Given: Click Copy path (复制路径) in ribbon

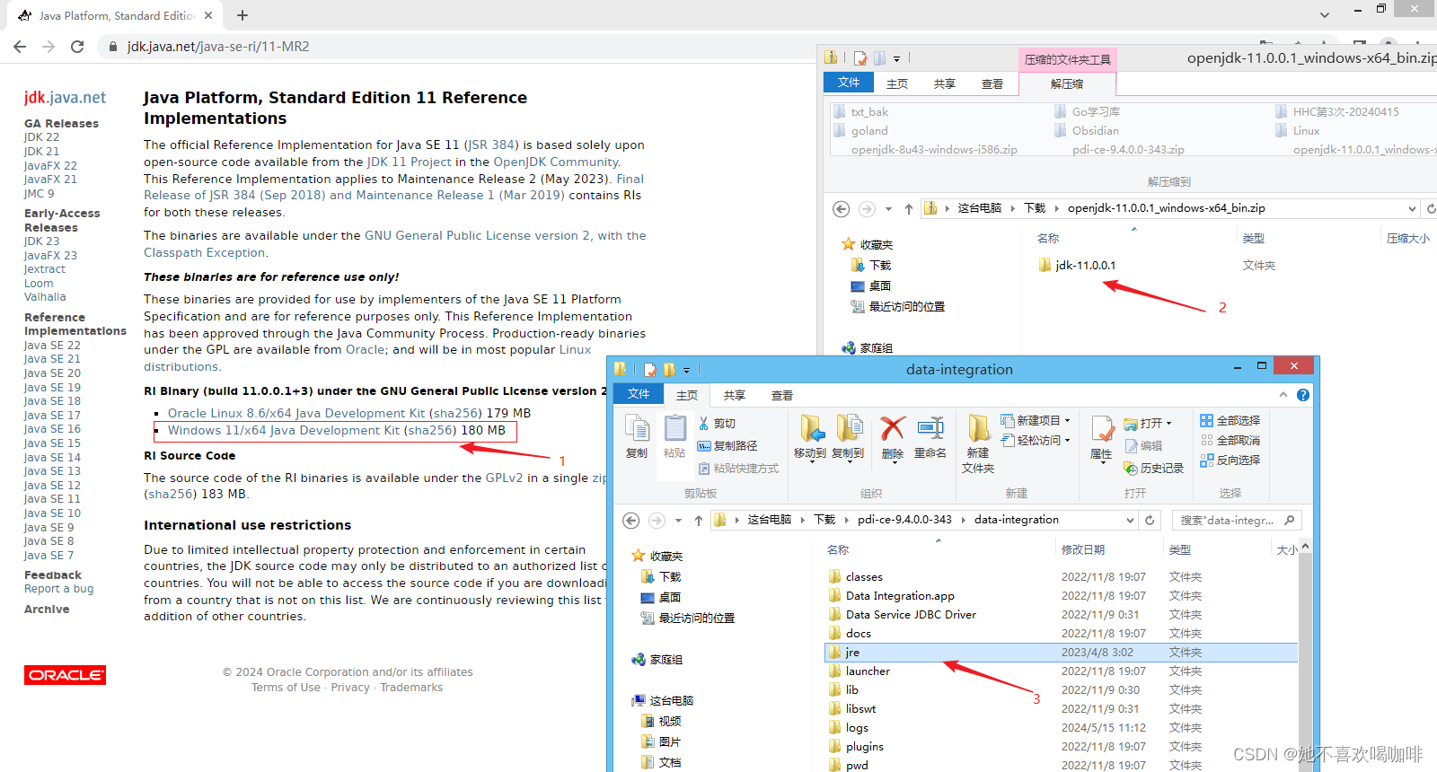Looking at the screenshot, I should pos(727,445).
